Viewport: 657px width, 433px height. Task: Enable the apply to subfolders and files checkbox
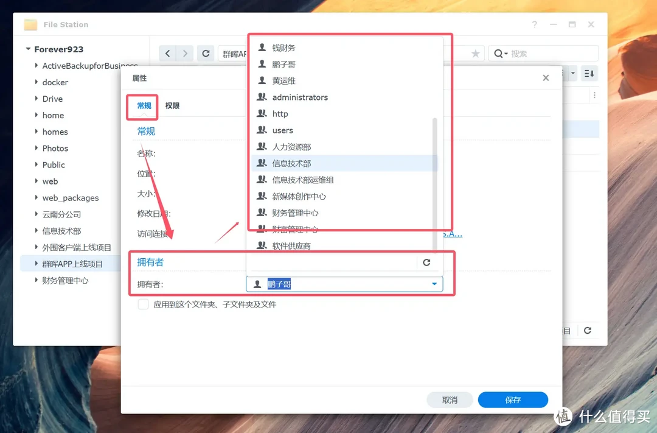(143, 305)
